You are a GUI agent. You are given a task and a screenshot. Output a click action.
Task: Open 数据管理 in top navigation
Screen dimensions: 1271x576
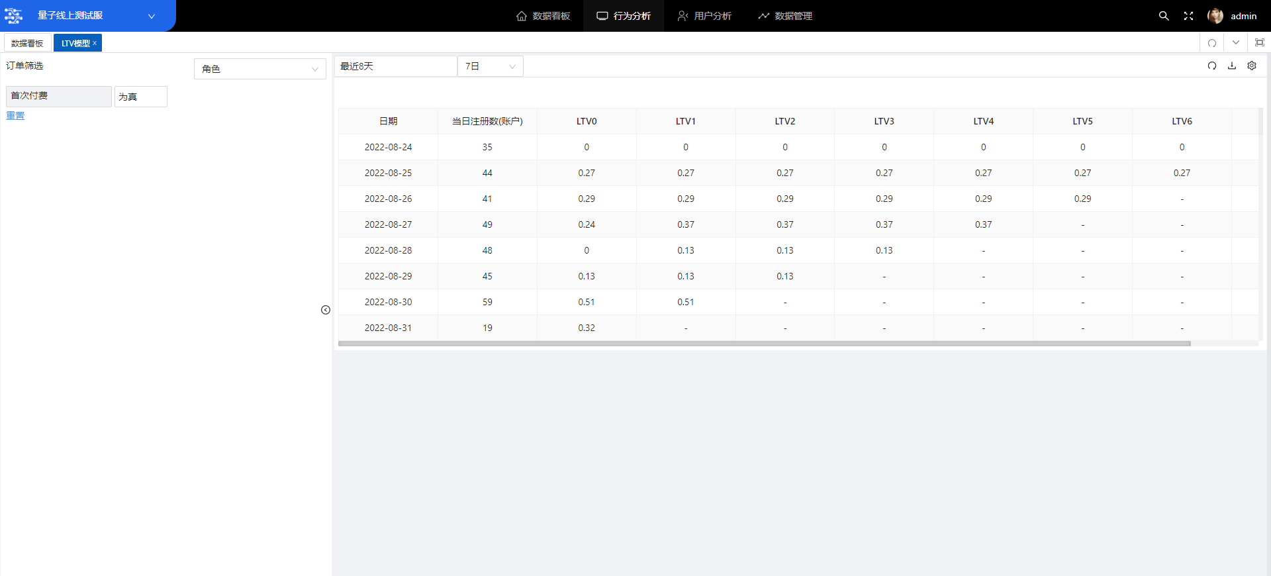click(785, 16)
